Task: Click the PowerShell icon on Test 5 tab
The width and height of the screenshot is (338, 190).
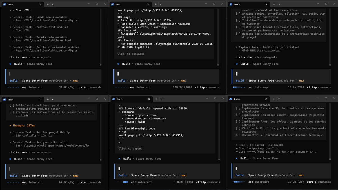Action: [x=113, y=99]
